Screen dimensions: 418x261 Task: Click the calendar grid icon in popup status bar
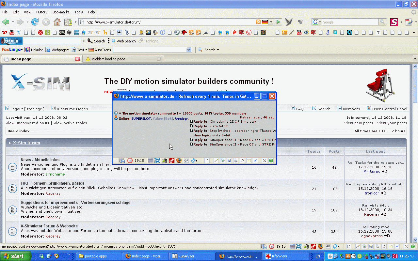tap(151, 161)
